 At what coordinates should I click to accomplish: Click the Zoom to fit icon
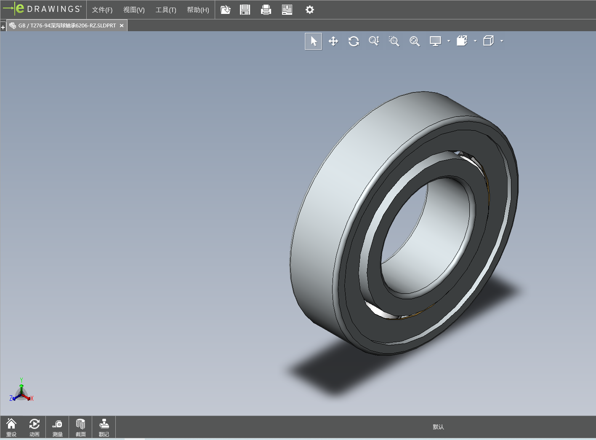(415, 41)
